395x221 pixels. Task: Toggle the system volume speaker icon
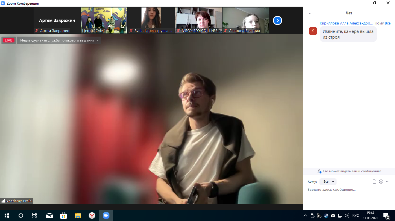pyautogui.click(x=347, y=216)
